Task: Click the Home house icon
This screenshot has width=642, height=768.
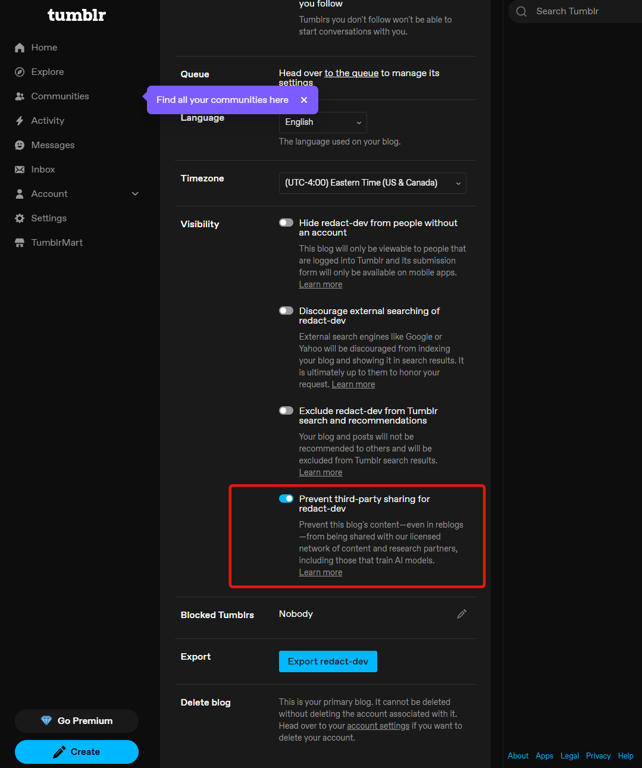Action: (x=20, y=48)
